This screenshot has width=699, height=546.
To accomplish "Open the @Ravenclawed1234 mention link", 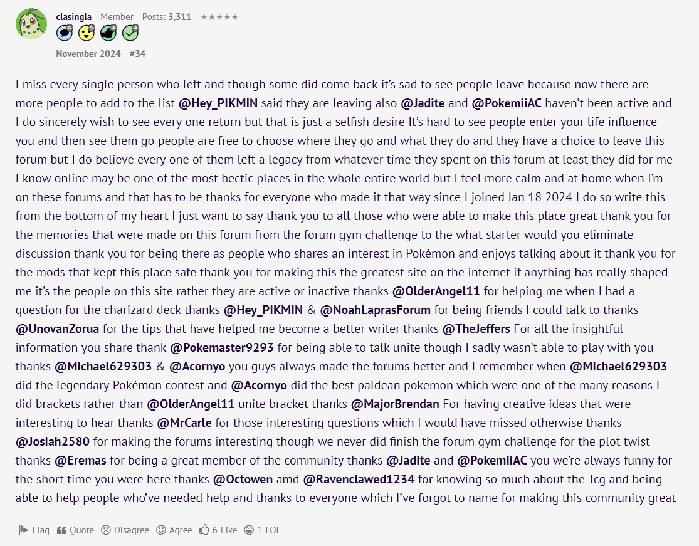I will pyautogui.click(x=359, y=479).
